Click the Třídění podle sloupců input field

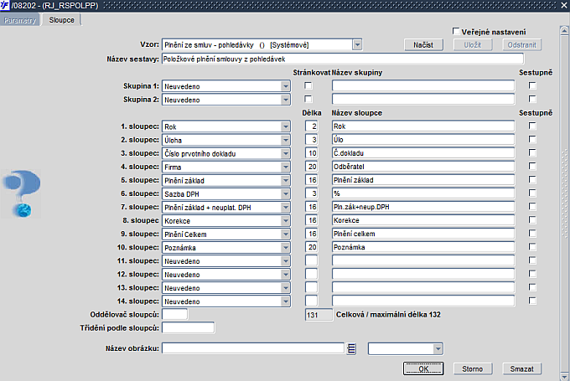click(188, 327)
